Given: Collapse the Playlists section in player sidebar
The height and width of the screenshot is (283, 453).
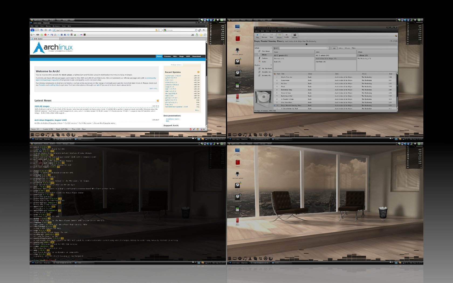Looking at the screenshot, I should (x=271, y=65).
